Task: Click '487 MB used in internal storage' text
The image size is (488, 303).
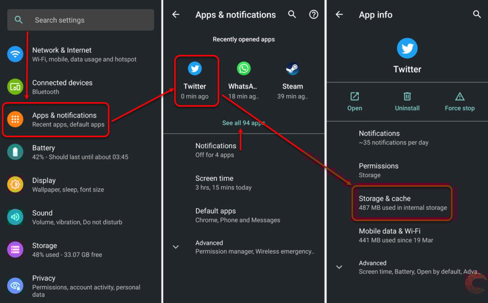Action: click(403, 208)
